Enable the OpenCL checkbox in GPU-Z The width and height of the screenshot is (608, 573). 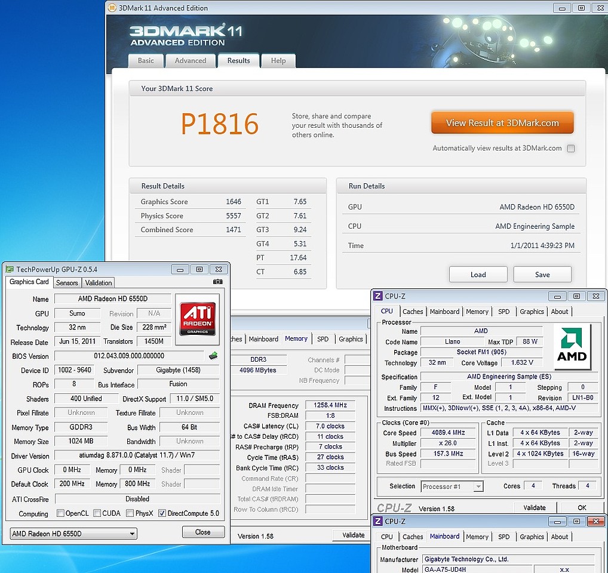click(60, 513)
